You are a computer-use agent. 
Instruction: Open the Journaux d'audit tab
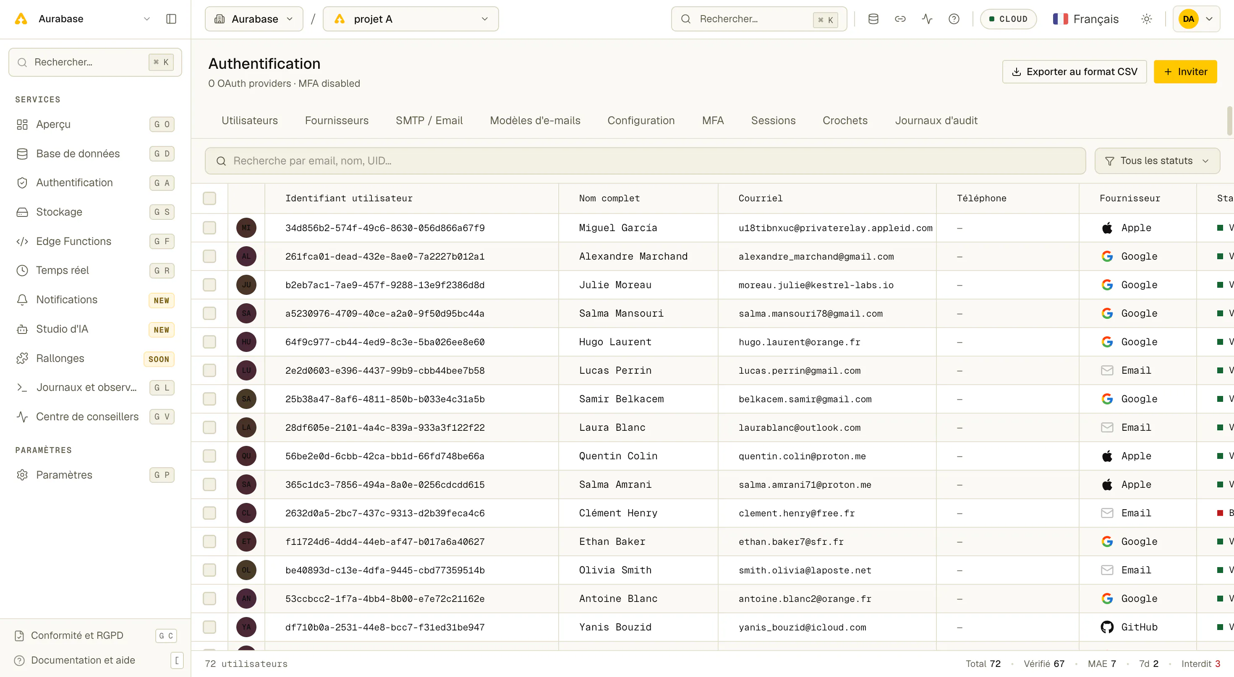click(x=936, y=121)
